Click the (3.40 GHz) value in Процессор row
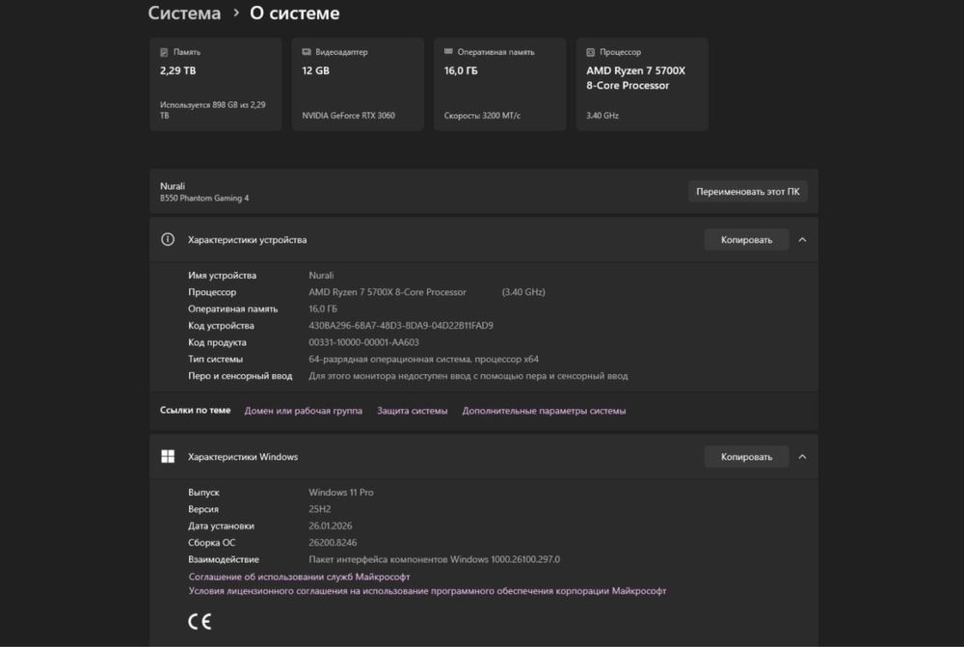The height and width of the screenshot is (647, 964). tap(523, 292)
